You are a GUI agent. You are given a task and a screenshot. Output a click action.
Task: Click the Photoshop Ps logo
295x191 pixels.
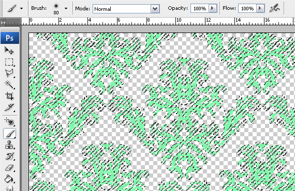pos(10,38)
